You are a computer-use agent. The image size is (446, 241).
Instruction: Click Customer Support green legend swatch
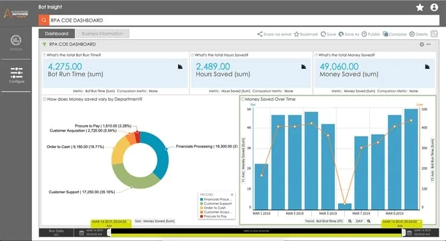tap(202, 204)
